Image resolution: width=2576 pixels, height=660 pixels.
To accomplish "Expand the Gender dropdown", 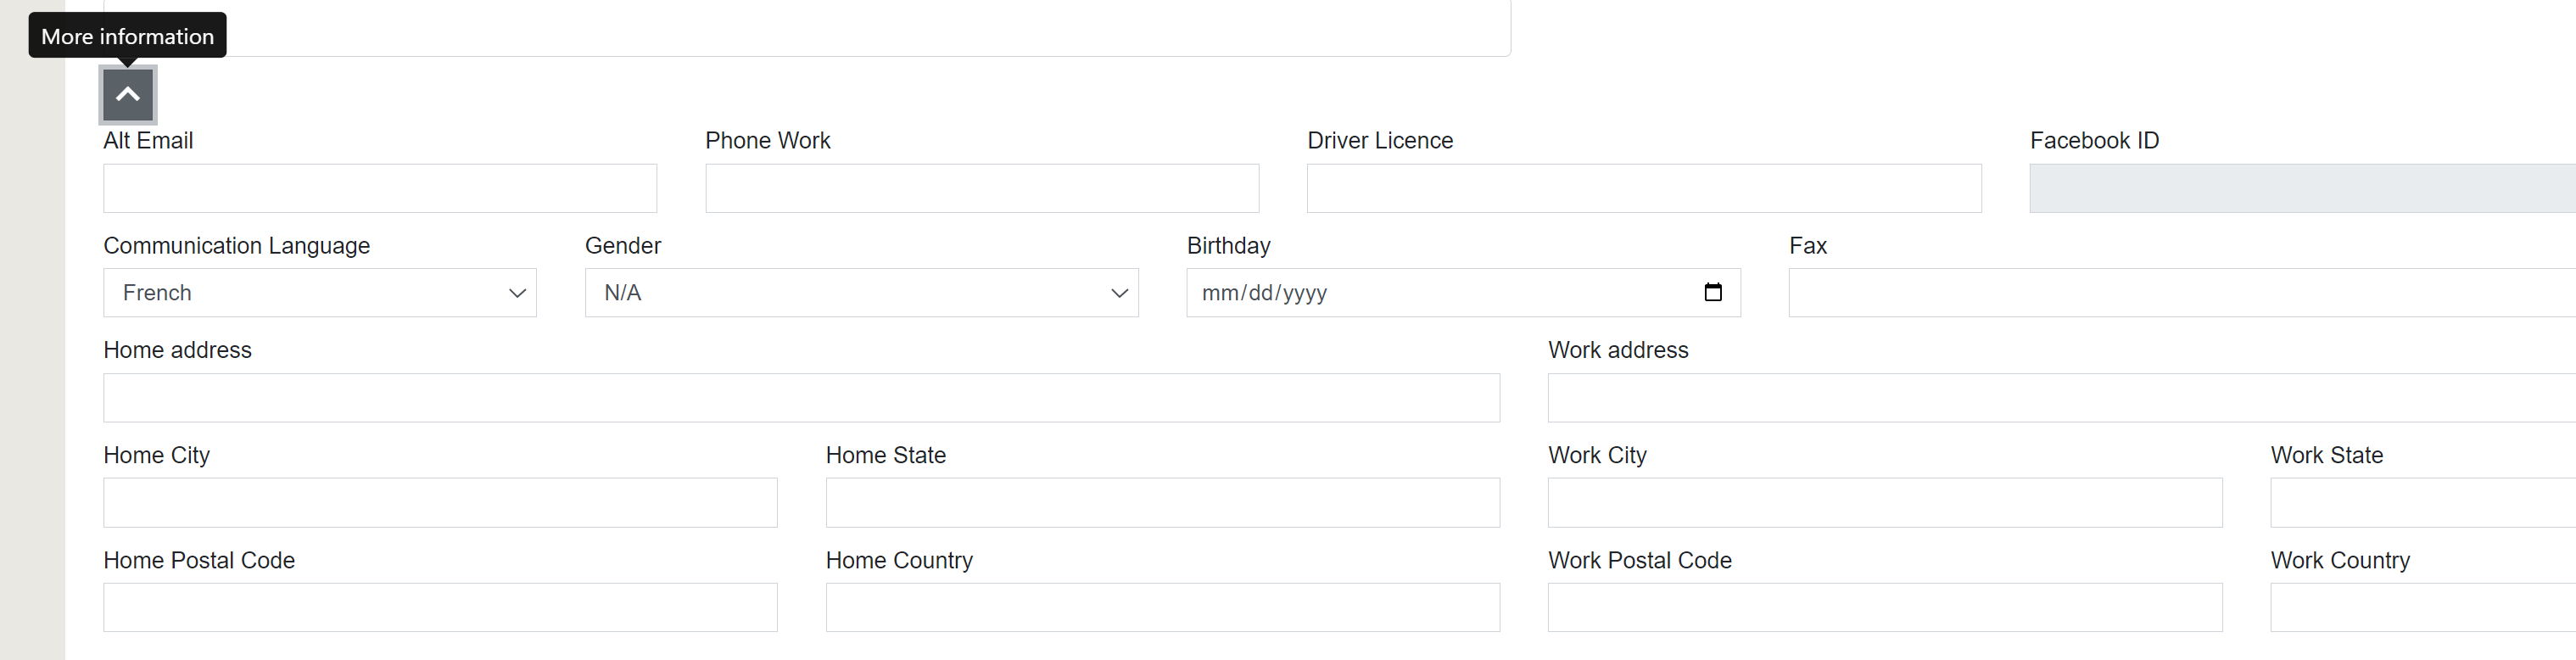I will click(861, 293).
